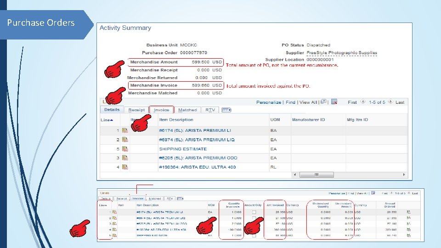The height and width of the screenshot is (248, 441).
Task: Click Merchandise Amount value 599.500
Action: coord(201,62)
